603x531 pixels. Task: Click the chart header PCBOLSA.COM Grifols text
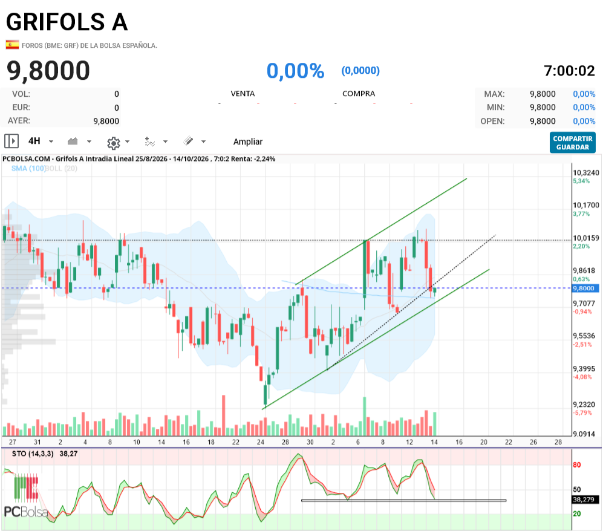pos(139,159)
